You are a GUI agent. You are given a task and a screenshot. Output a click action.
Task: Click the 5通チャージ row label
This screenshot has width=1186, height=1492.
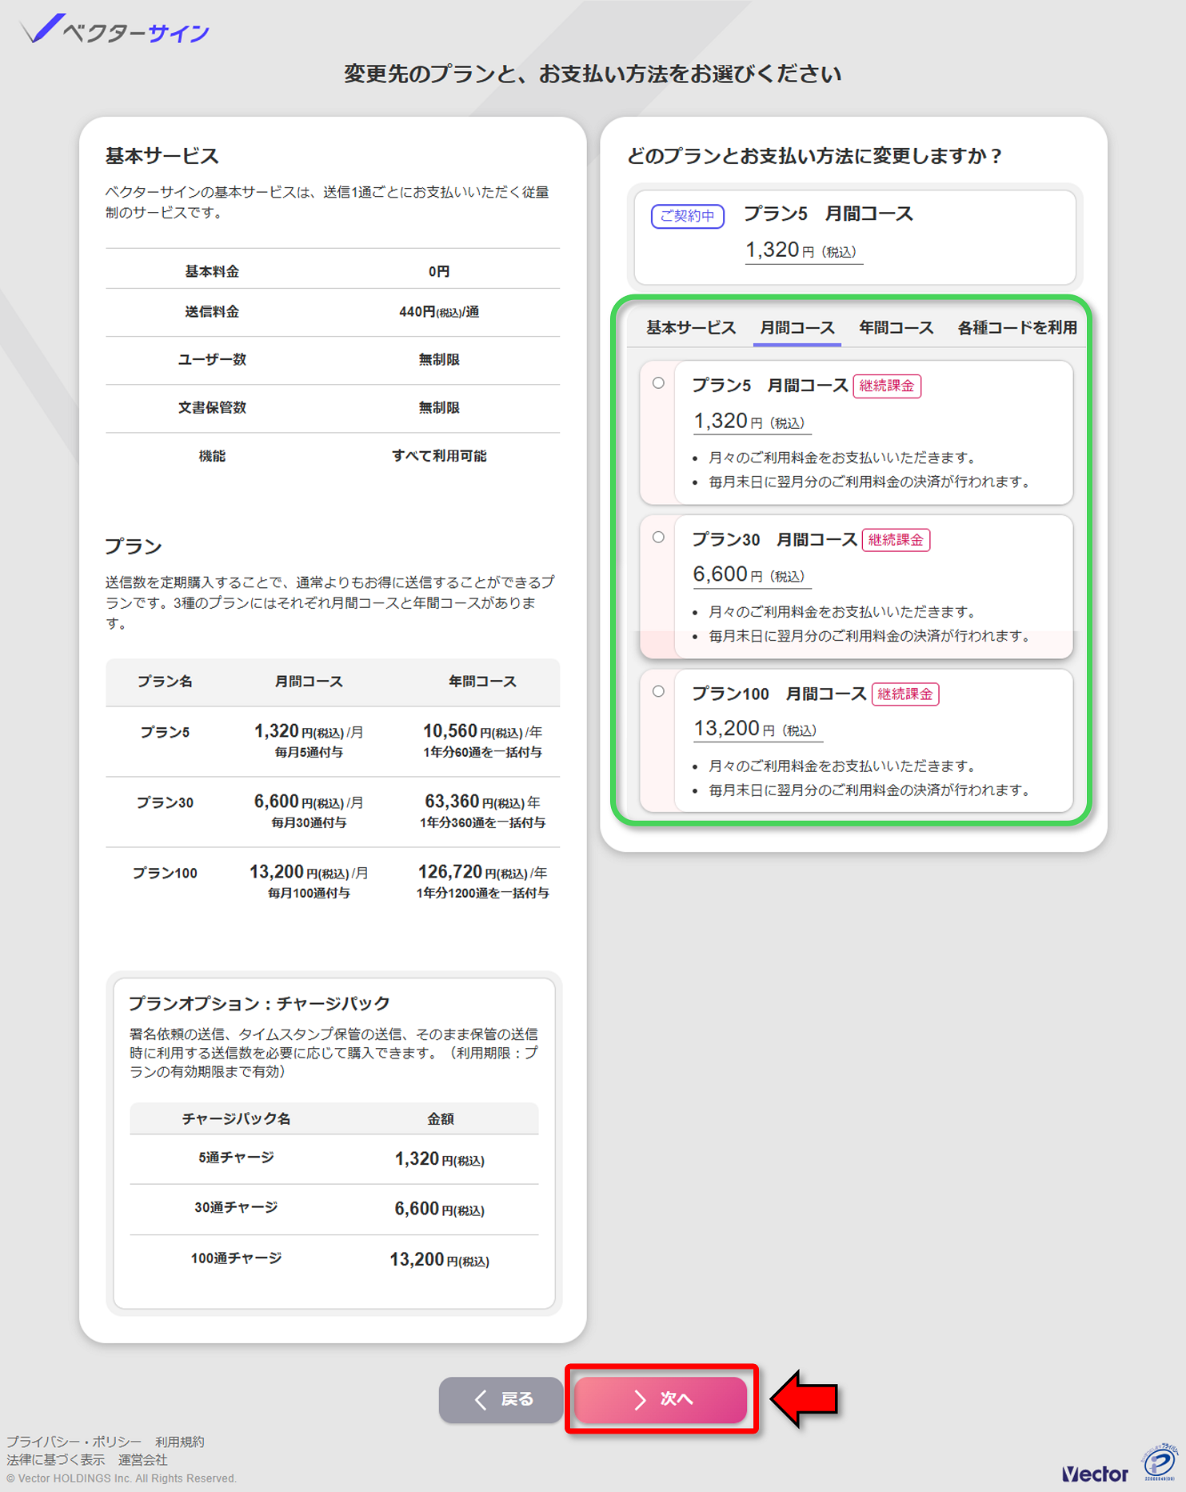236,1158
